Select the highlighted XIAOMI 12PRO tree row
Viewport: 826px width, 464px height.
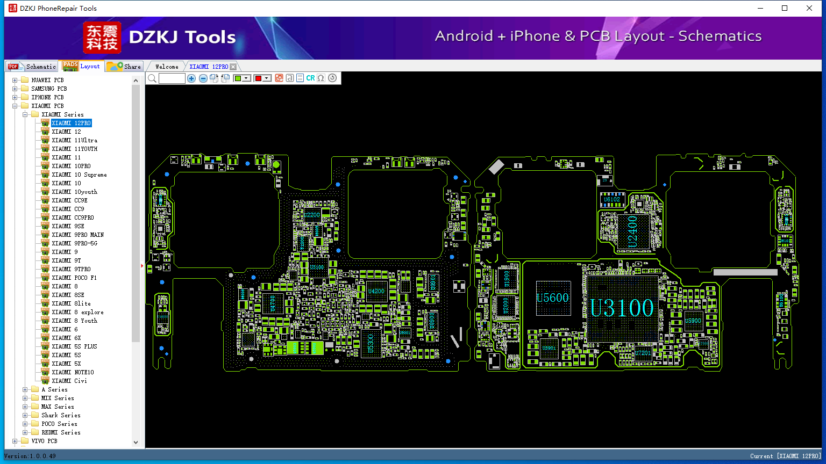72,123
